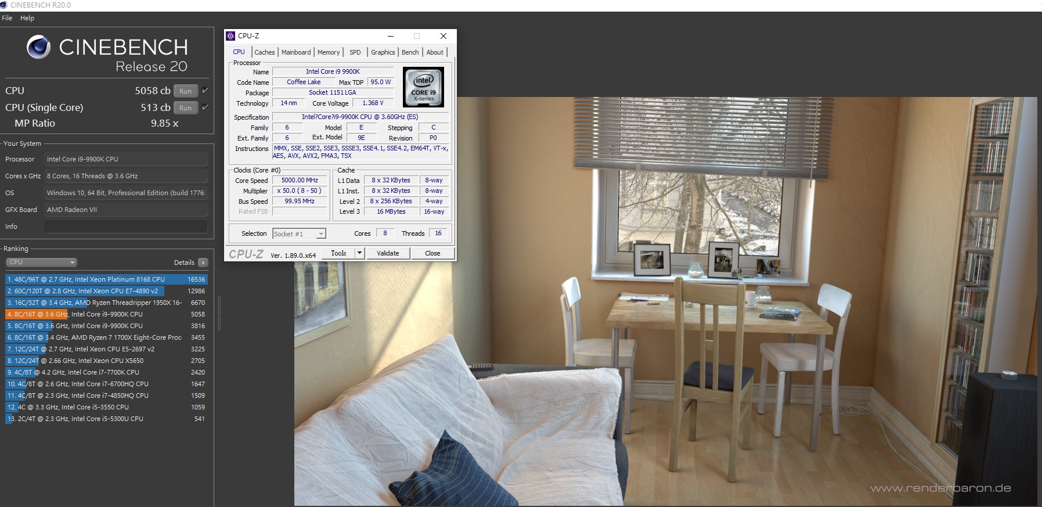Image resolution: width=1042 pixels, height=507 pixels.
Task: Click the Close button in CPU-Z
Action: [x=432, y=253]
